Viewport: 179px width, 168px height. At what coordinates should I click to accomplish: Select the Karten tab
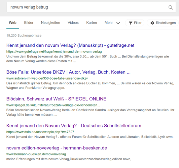point(92,23)
